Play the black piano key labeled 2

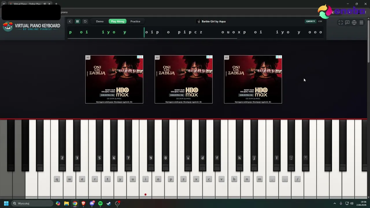click(62, 145)
